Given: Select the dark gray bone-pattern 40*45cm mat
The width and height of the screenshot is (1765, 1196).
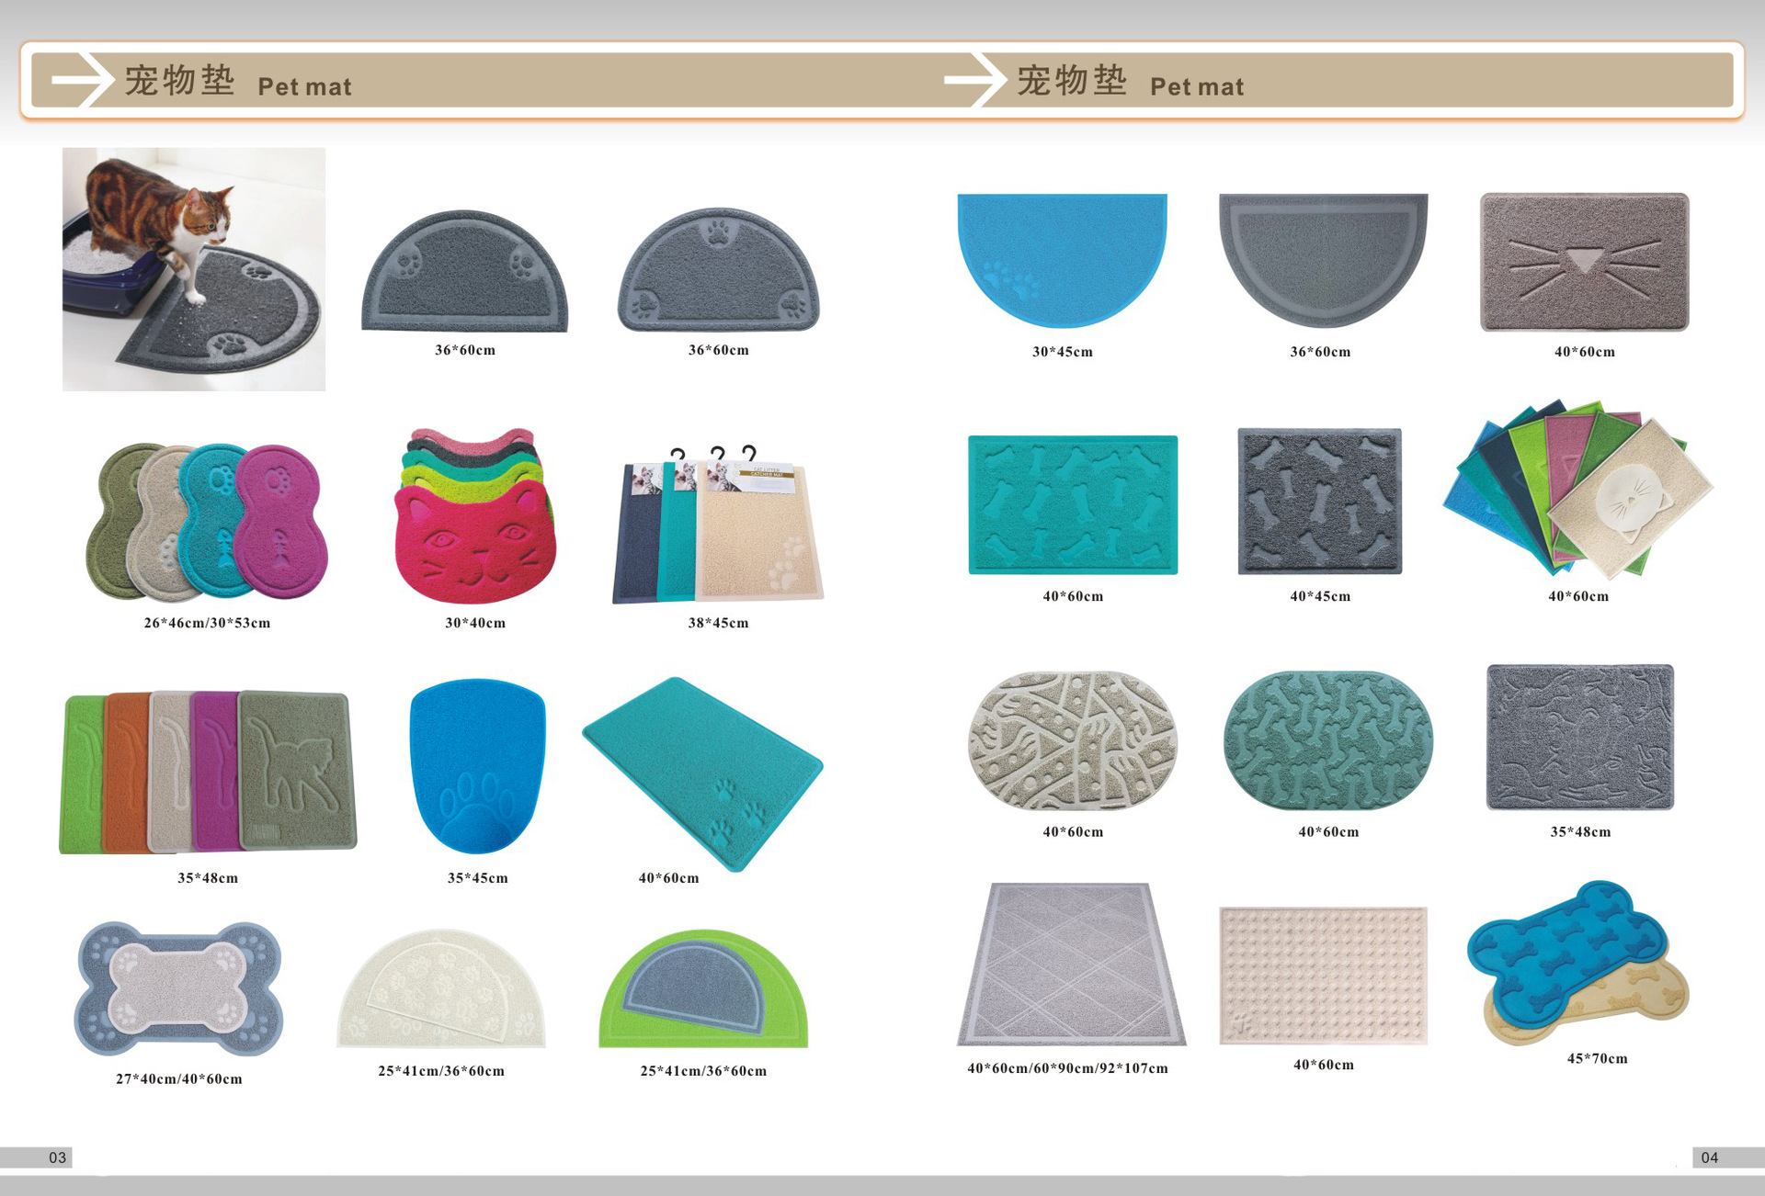Looking at the screenshot, I should click(1319, 502).
